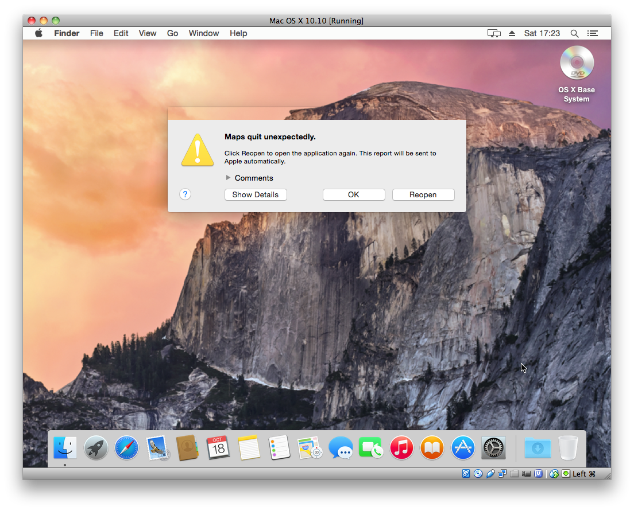The image size is (634, 511).
Task: Open Messages speech bubble icon
Action: coord(341,447)
